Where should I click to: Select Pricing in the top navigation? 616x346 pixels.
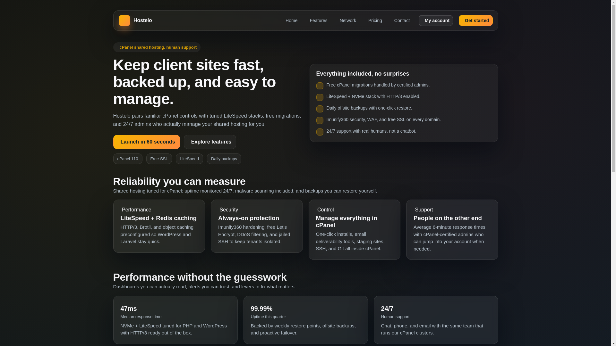pyautogui.click(x=375, y=21)
